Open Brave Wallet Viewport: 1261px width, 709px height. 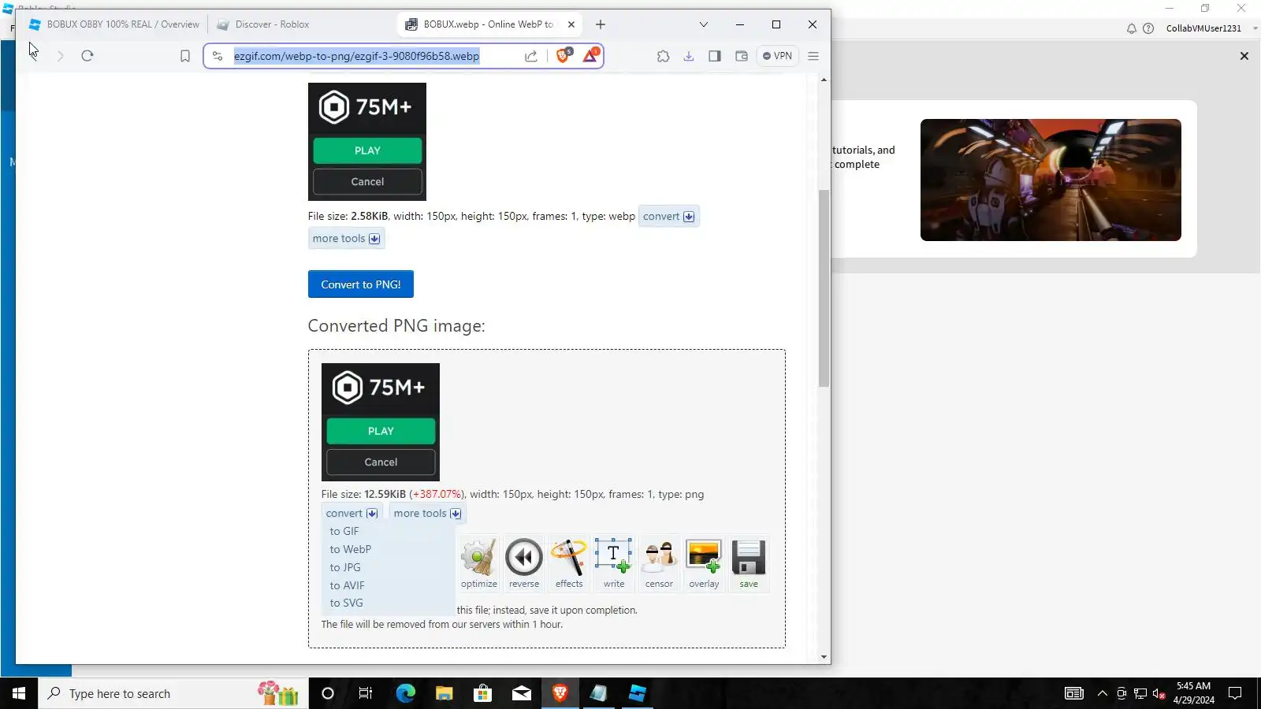tap(741, 56)
